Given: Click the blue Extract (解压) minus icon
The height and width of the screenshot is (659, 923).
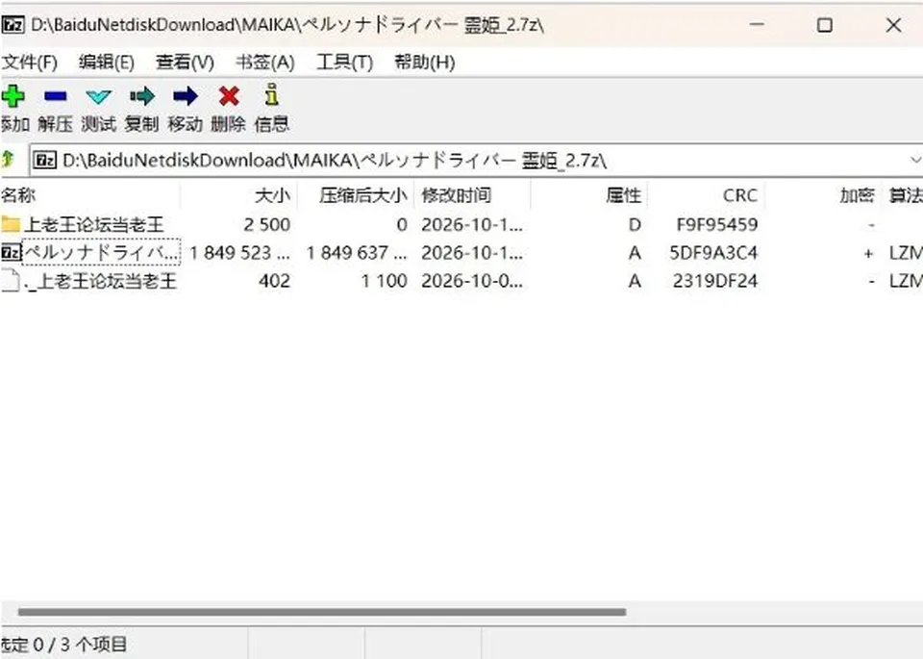Looking at the screenshot, I should (56, 96).
